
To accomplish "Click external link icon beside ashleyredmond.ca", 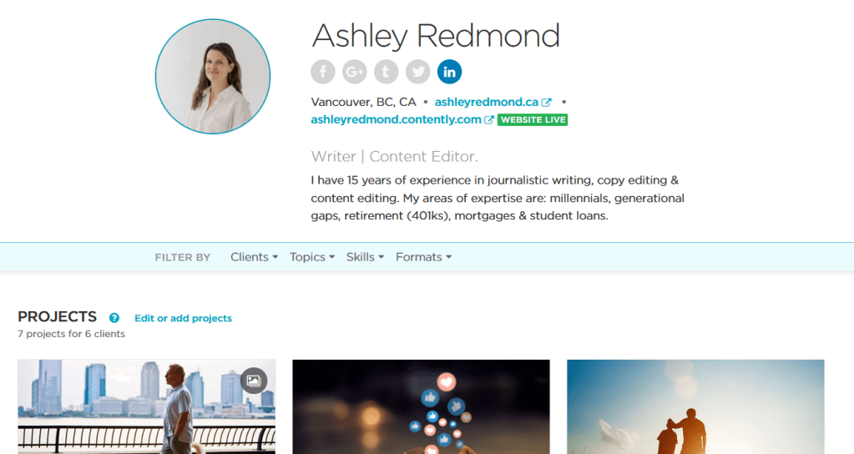I will point(546,103).
